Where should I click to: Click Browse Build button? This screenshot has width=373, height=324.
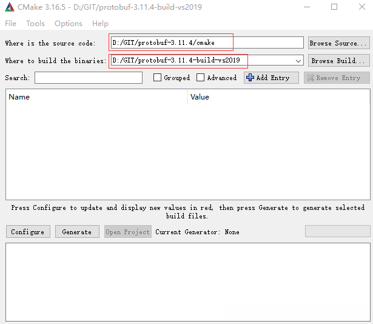pos(339,61)
